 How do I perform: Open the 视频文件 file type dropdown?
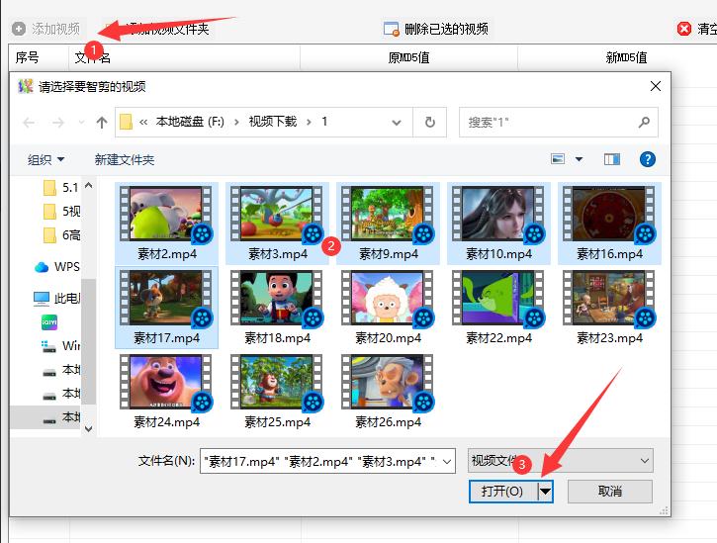[561, 460]
